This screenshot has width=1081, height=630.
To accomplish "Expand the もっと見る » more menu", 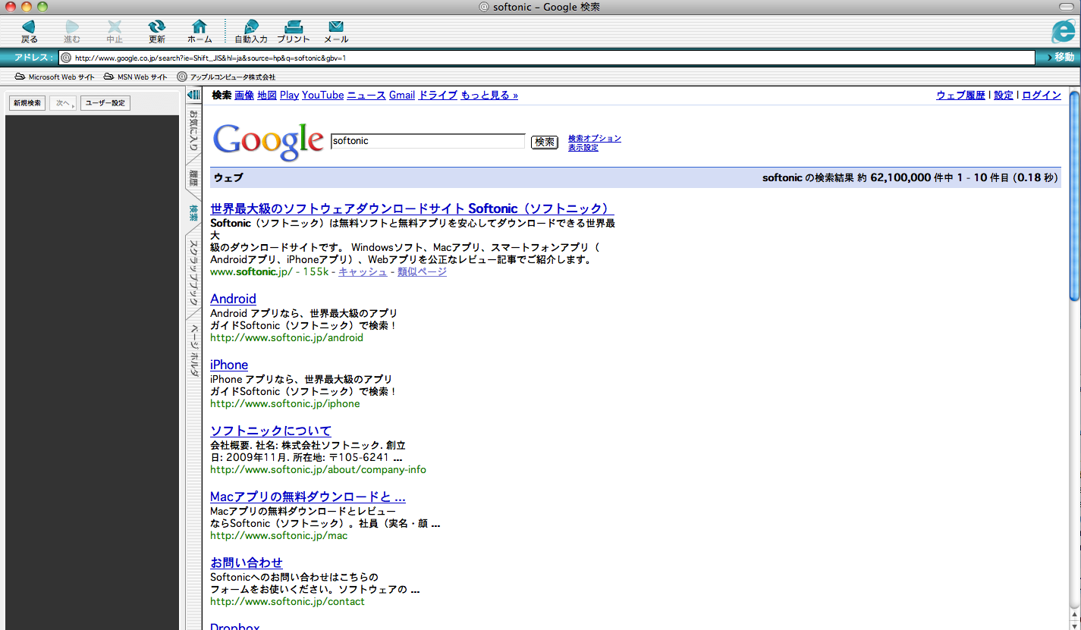I will (x=489, y=96).
